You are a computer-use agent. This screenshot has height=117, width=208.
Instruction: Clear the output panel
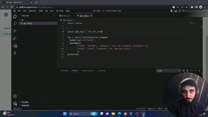(x=184, y=71)
